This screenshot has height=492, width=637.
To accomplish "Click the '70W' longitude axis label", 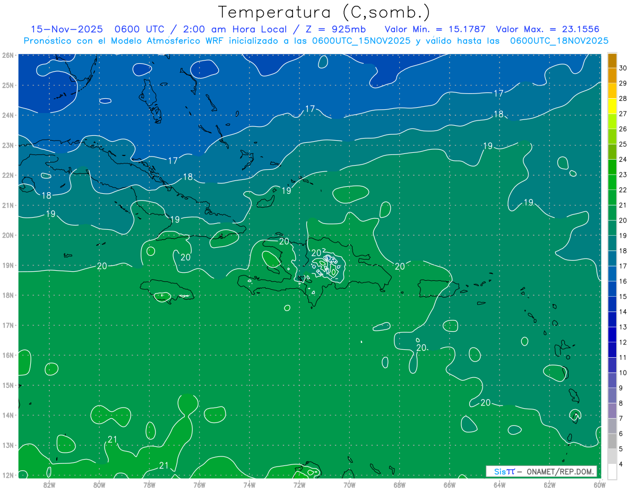I will pyautogui.click(x=349, y=485).
